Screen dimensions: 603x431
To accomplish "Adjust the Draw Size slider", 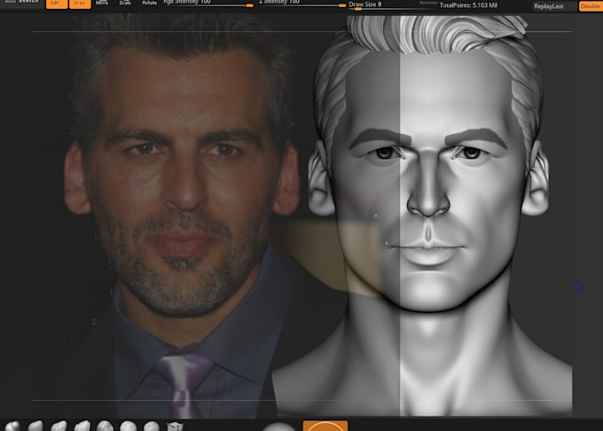I will 392,4.
